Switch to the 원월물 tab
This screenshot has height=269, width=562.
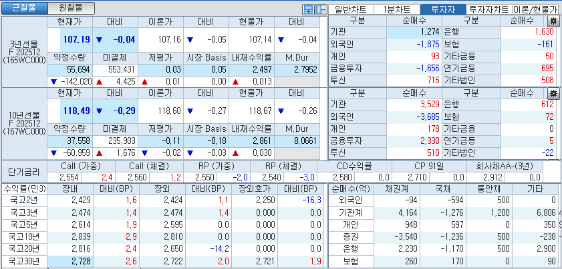tap(71, 8)
